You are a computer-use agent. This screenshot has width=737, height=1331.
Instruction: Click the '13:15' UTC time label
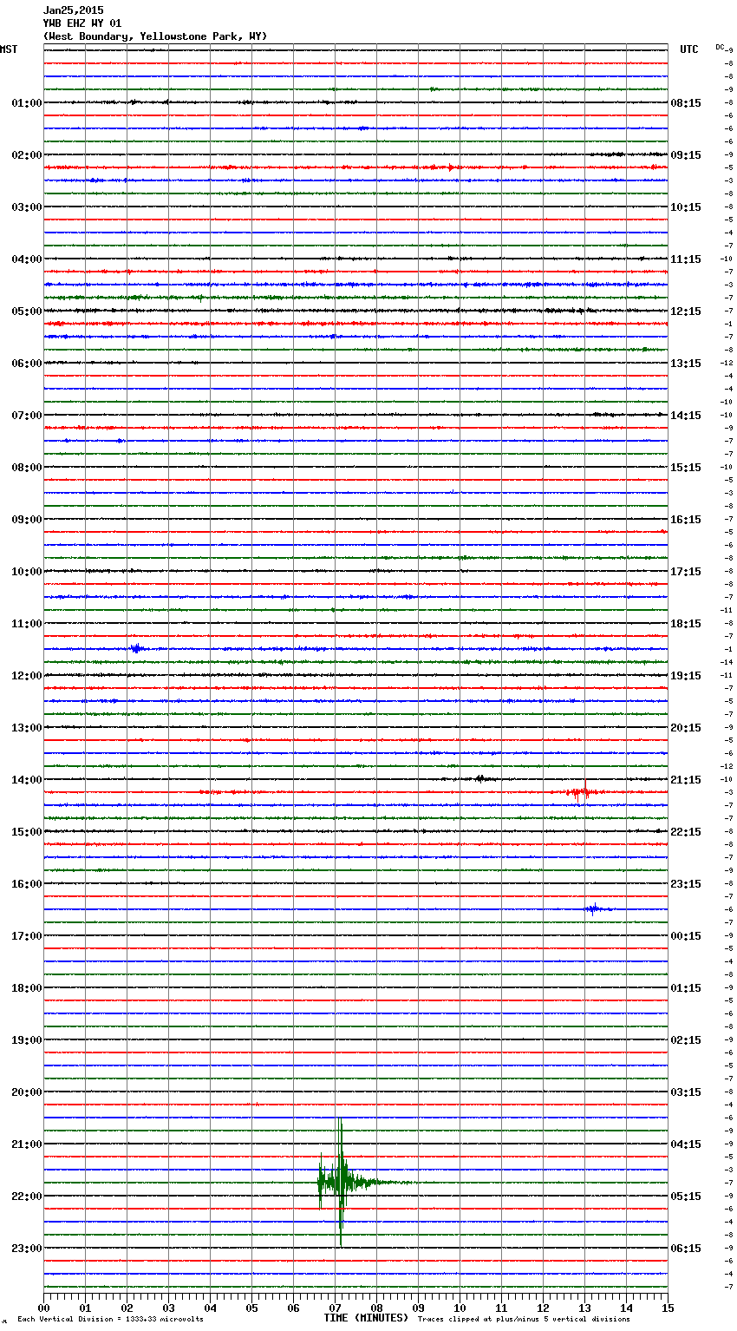[686, 364]
